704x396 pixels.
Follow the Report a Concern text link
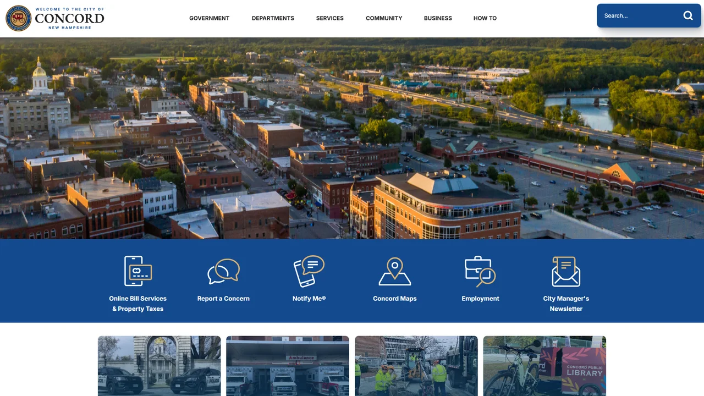(x=223, y=299)
